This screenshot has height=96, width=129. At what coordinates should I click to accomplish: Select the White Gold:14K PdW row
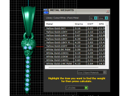point(75,63)
